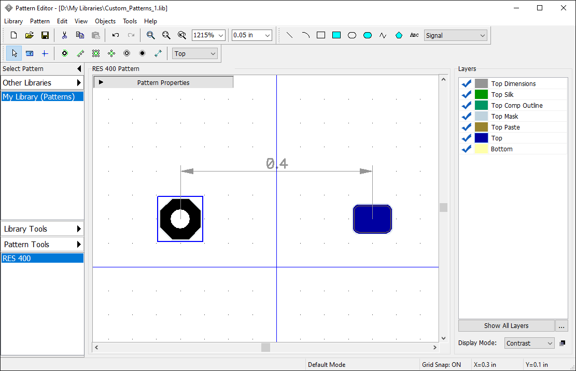Select the RES 400 pattern
Screen dimensions: 576x371
(42, 259)
